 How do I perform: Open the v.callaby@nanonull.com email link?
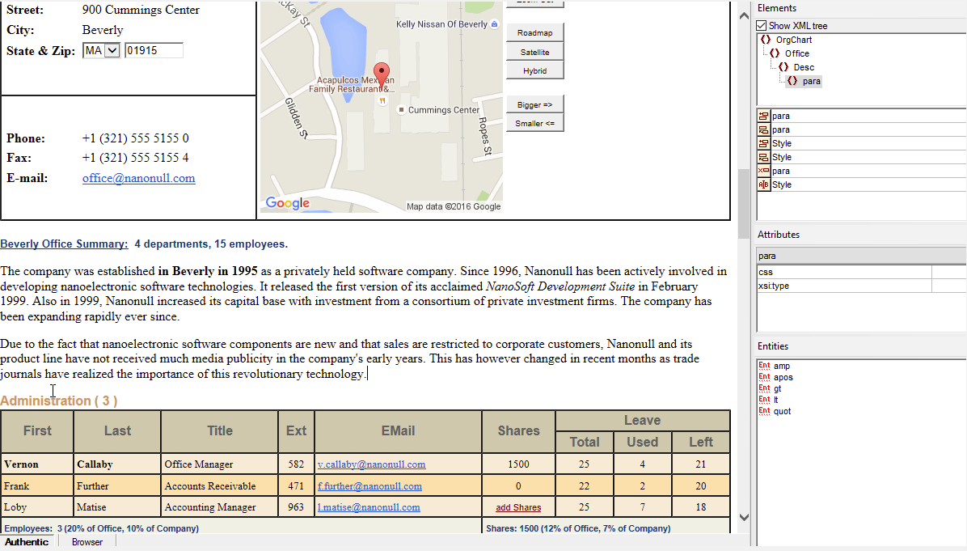[x=371, y=464]
